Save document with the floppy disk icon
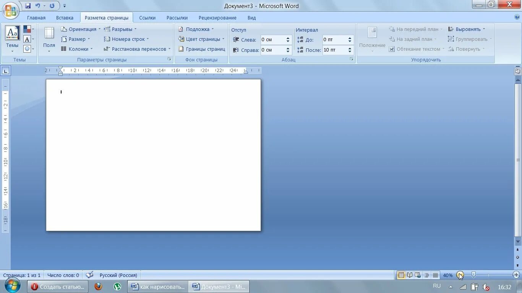The height and width of the screenshot is (293, 522). [x=28, y=6]
